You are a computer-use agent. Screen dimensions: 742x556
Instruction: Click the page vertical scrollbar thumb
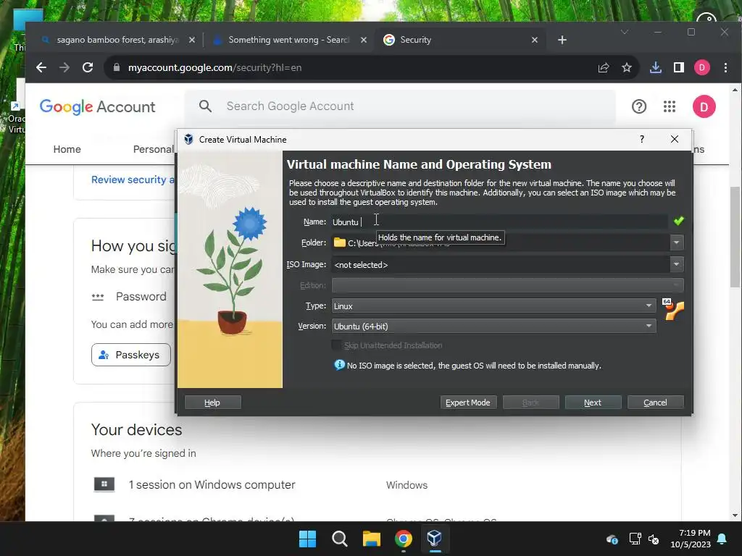click(x=735, y=237)
